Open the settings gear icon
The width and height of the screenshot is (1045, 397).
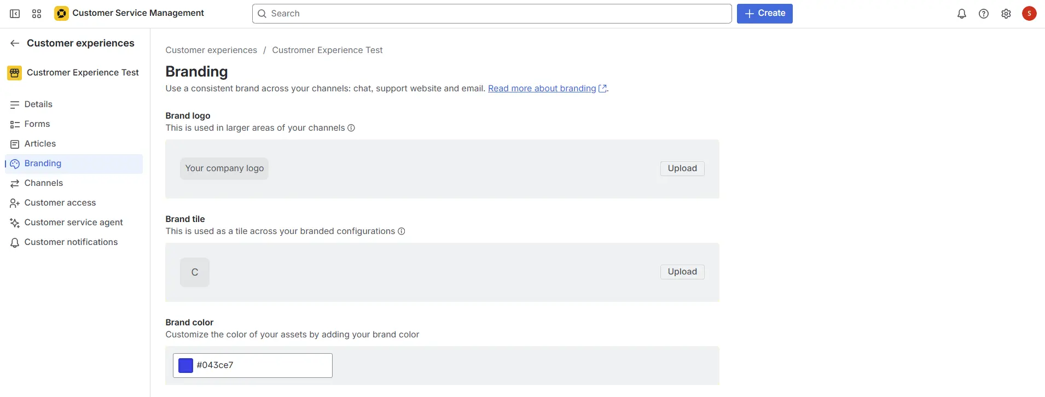point(1006,14)
